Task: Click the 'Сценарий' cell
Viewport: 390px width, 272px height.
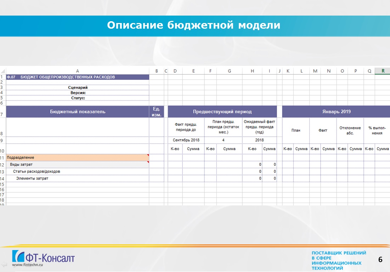Action: tap(77, 87)
